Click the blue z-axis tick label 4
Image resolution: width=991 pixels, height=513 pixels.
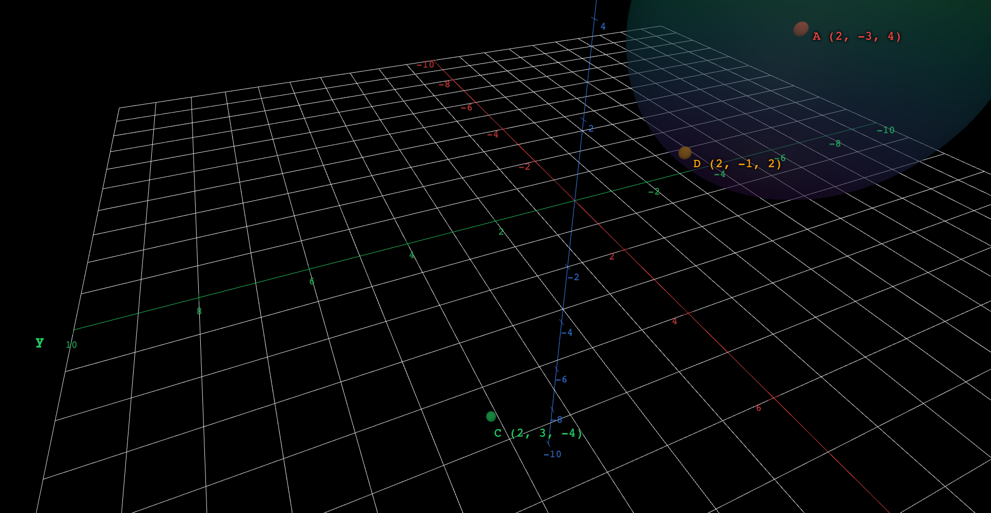(603, 26)
